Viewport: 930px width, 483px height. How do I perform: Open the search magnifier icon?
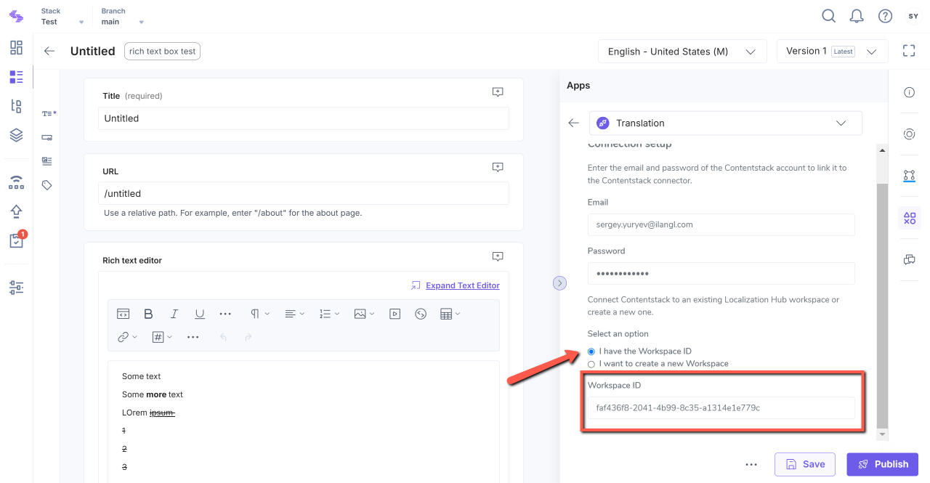tap(828, 16)
